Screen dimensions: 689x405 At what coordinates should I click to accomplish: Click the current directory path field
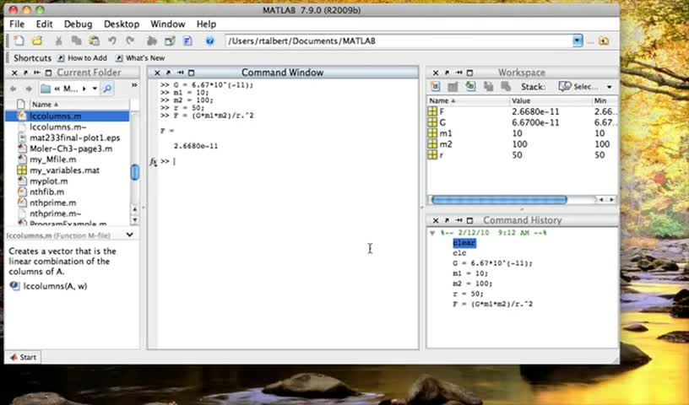tap(399, 40)
